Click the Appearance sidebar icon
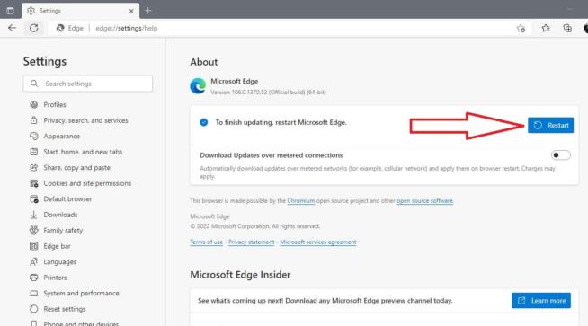 (34, 136)
